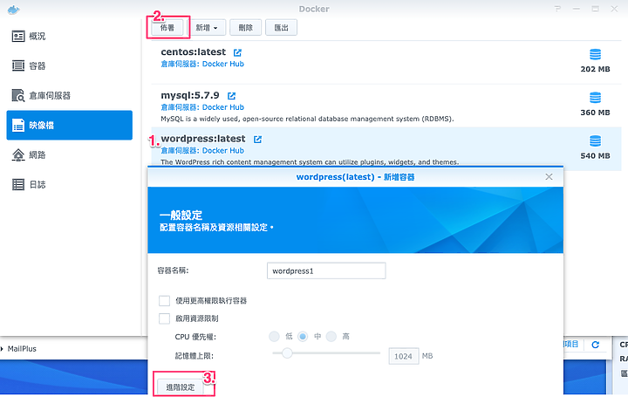Click the help question mark icon

coord(557,9)
